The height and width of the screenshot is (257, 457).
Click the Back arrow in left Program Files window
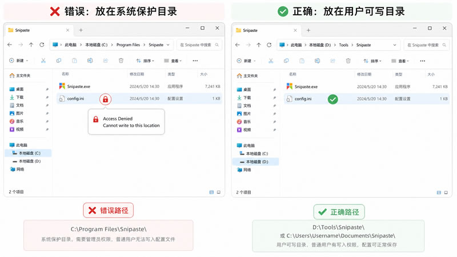pos(10,45)
